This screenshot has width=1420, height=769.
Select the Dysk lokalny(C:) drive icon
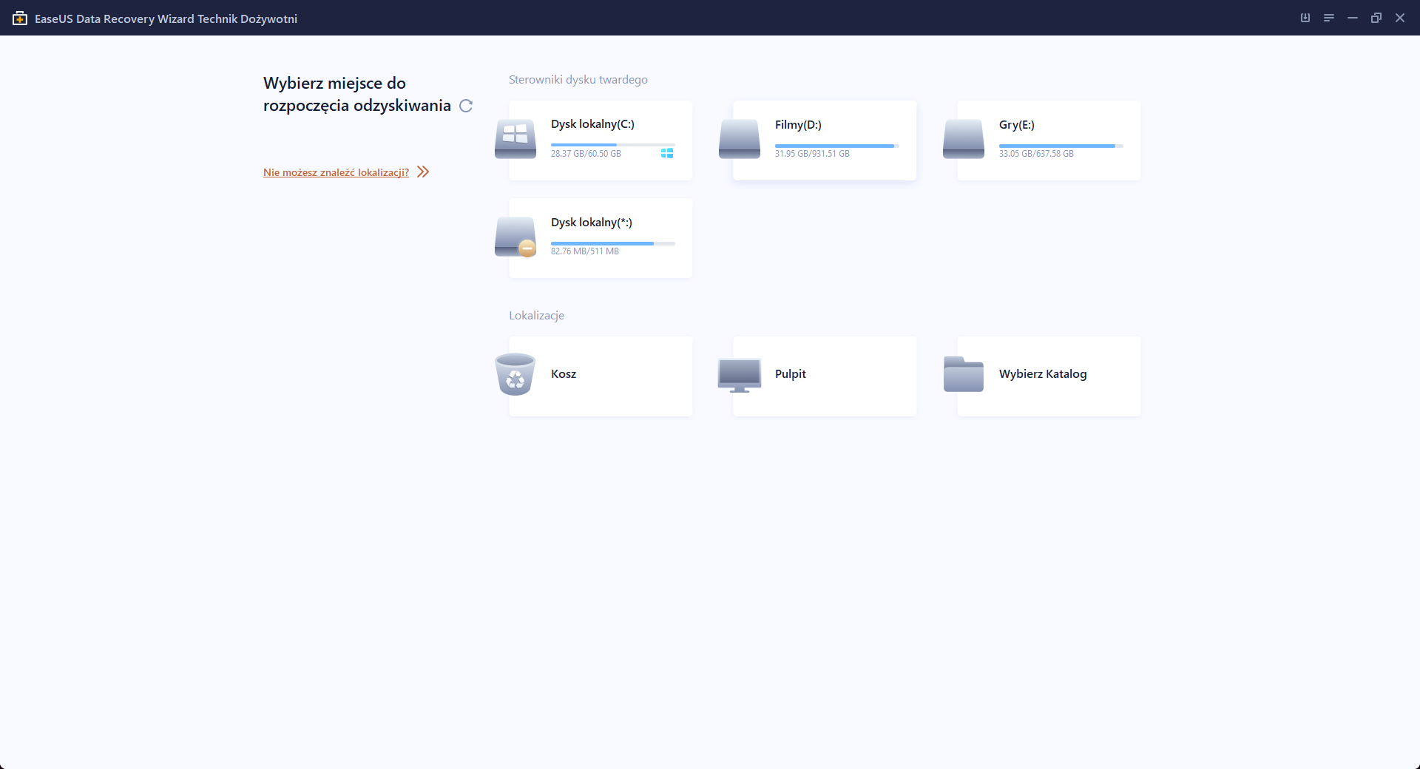point(515,139)
